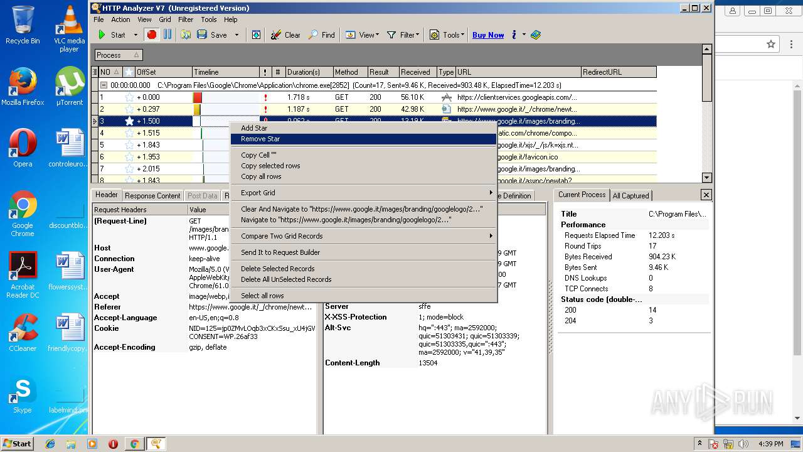The height and width of the screenshot is (452, 803).
Task: Click the Windows Start button
Action: [x=17, y=444]
